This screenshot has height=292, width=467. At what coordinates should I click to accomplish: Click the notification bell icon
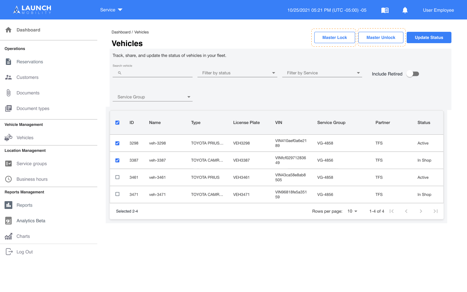[405, 10]
